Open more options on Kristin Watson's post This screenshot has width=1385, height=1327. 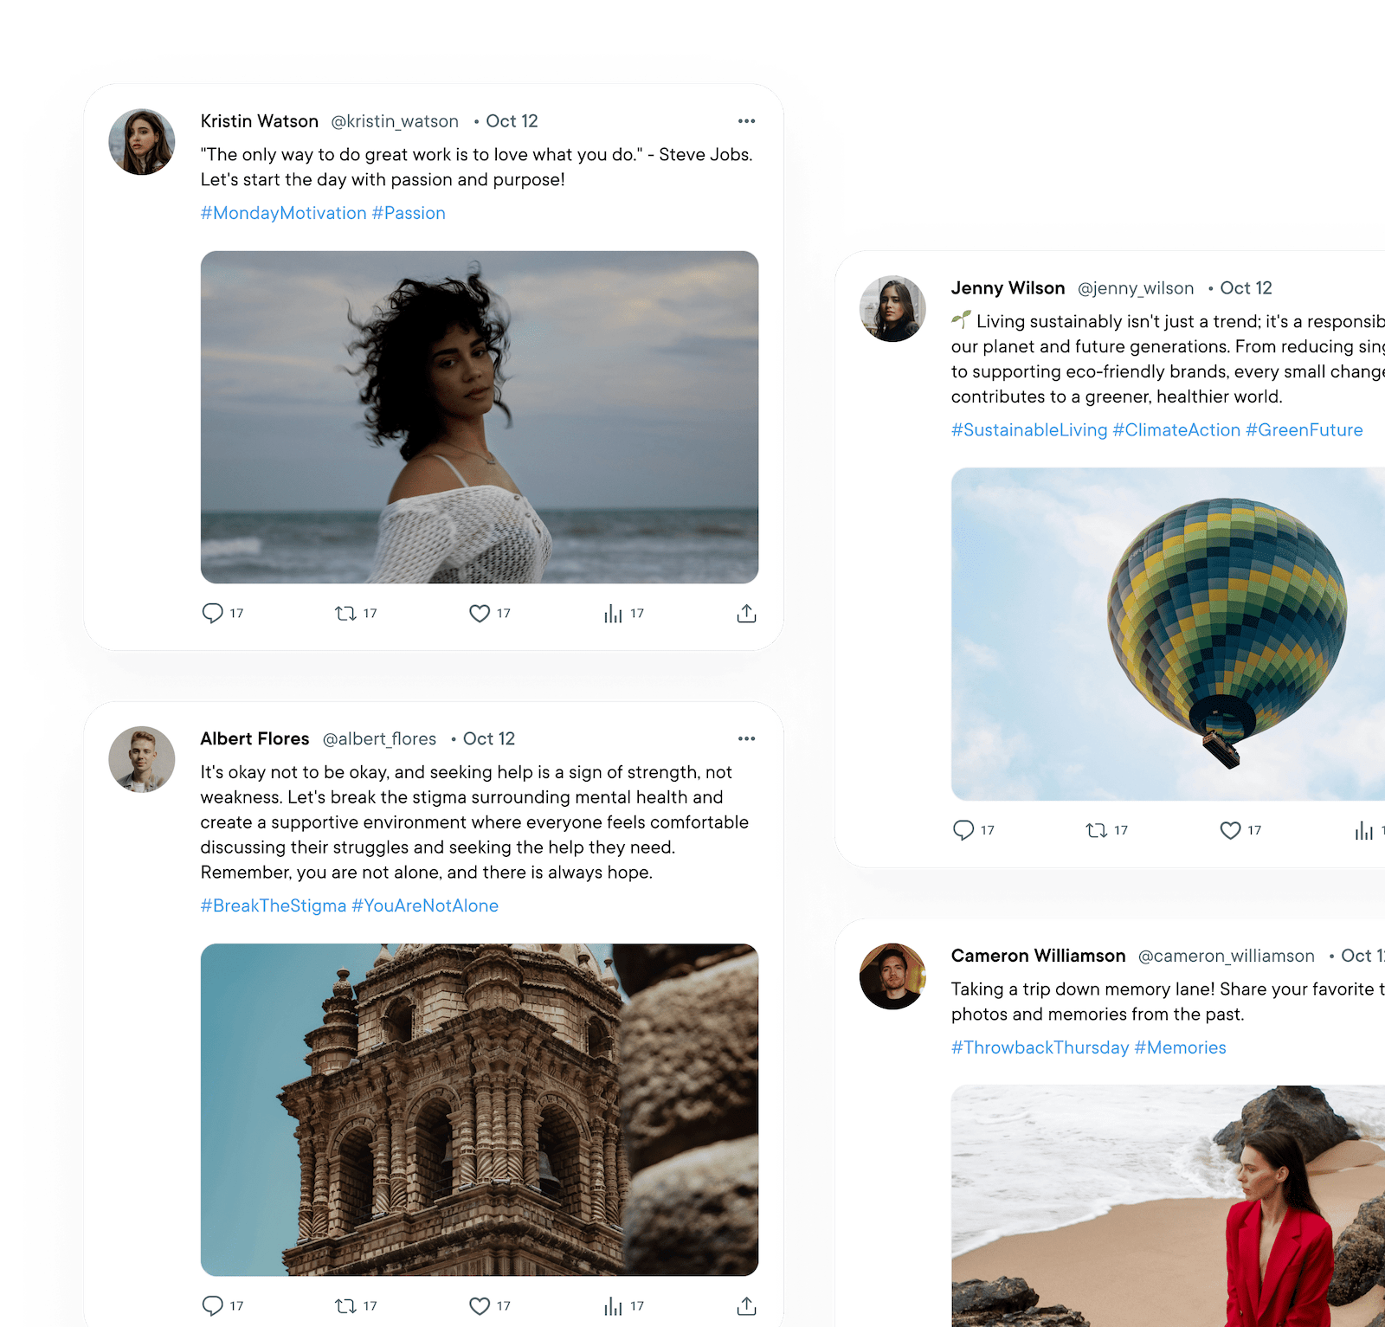[746, 121]
